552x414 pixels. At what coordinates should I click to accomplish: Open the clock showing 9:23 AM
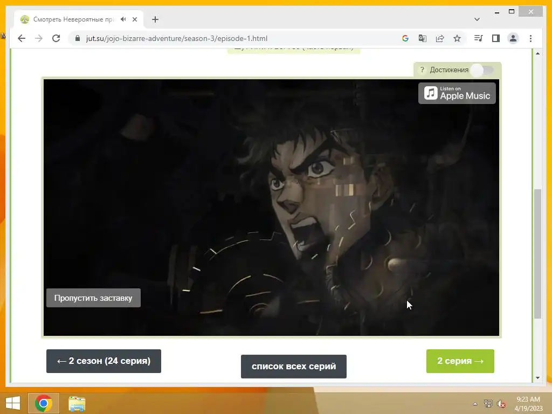point(528,403)
